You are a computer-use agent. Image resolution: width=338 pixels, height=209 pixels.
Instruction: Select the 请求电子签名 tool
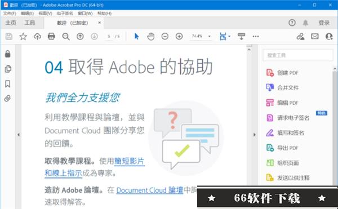pyautogui.click(x=288, y=118)
